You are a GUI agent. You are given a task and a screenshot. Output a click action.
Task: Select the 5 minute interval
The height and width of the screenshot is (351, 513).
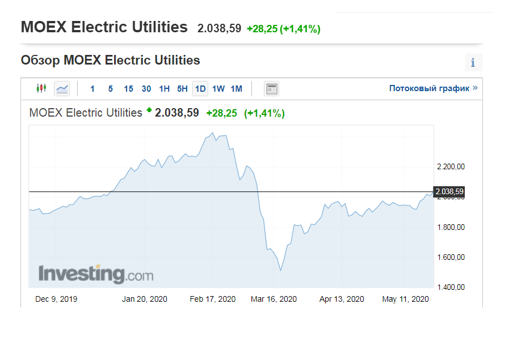(x=111, y=89)
